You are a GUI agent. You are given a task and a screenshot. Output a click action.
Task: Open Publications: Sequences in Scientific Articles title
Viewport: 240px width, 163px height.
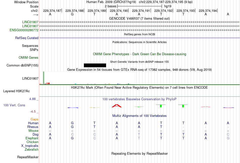click(139, 42)
